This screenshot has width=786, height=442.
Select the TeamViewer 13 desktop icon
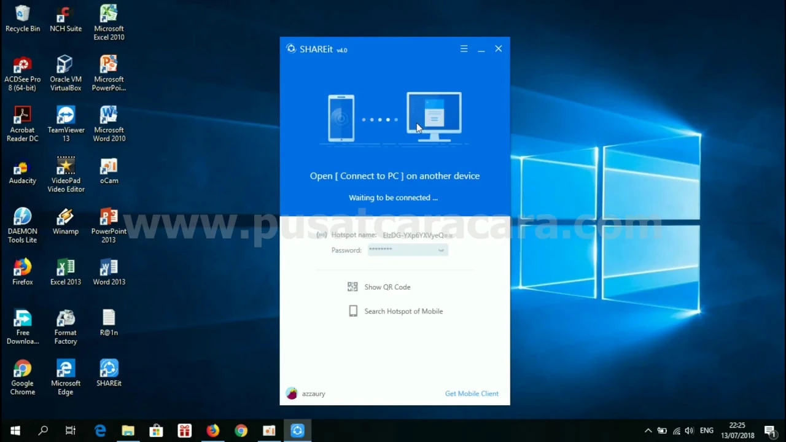pyautogui.click(x=66, y=124)
